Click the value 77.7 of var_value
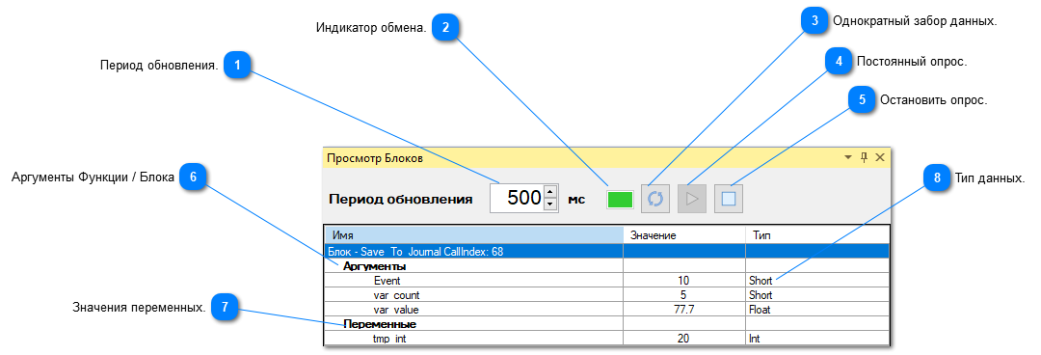1041x355 pixels. tap(683, 309)
